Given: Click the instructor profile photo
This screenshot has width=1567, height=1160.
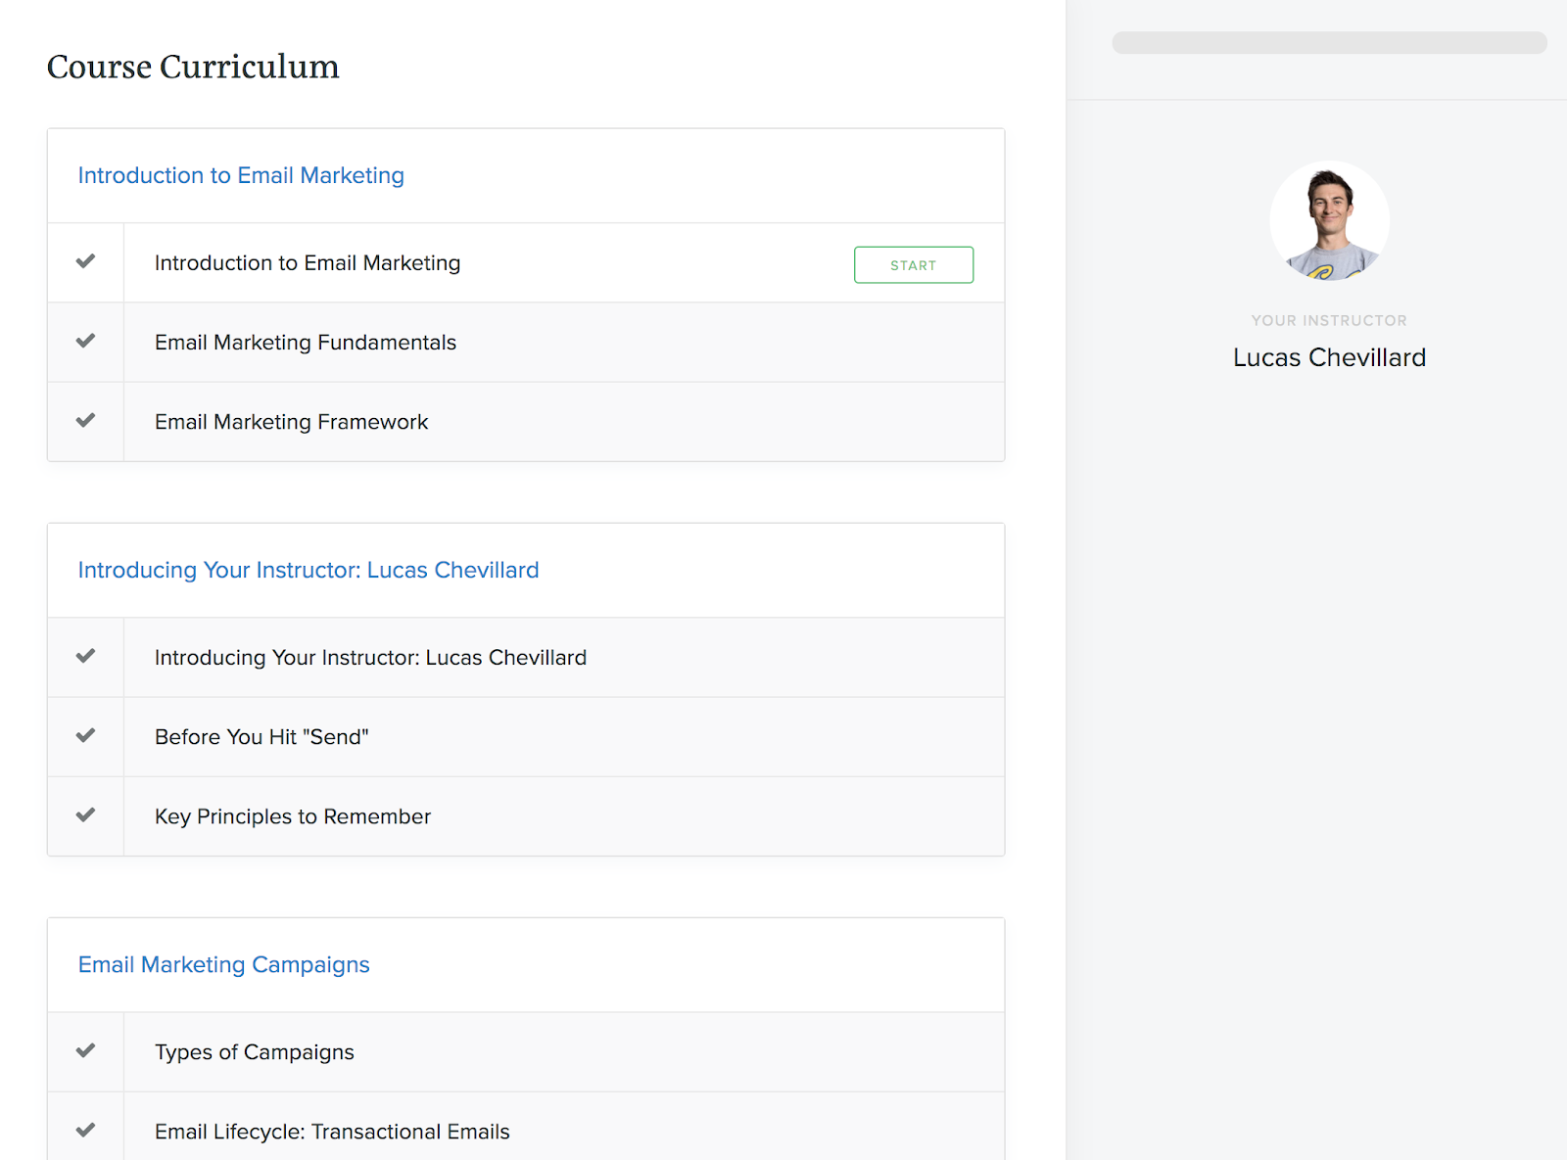Looking at the screenshot, I should (1329, 221).
